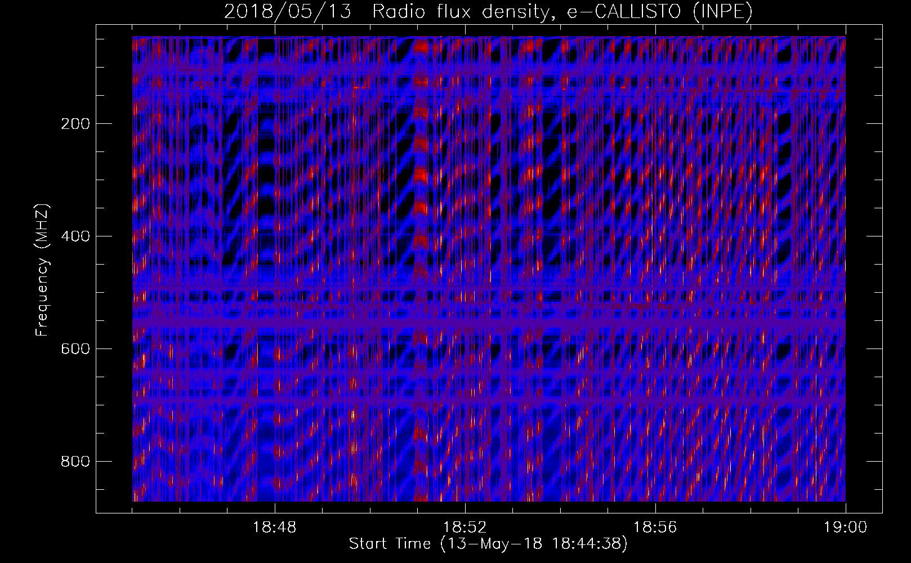Click the 400 frequency tick label
The image size is (911, 563).
(75, 236)
